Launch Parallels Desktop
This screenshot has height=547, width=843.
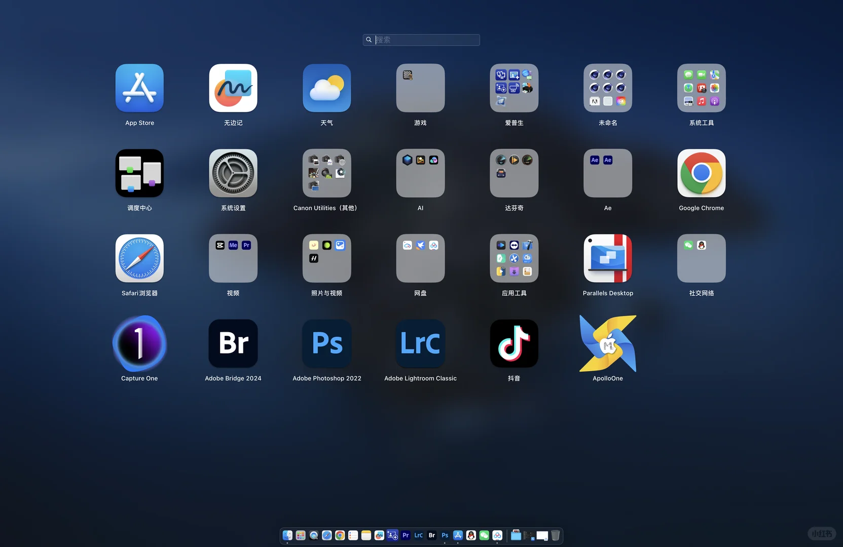click(x=608, y=258)
